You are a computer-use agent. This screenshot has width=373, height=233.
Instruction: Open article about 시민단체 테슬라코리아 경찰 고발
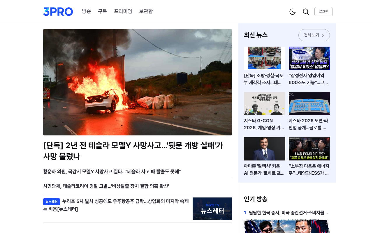coord(106,186)
